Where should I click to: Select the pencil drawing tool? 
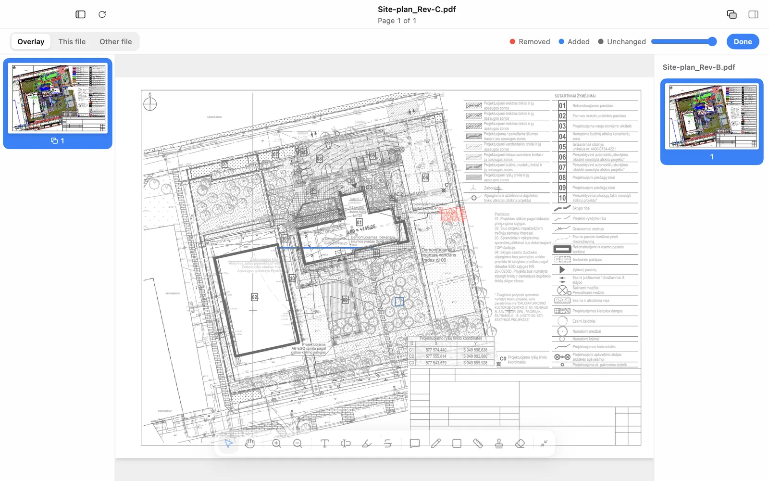coord(436,443)
